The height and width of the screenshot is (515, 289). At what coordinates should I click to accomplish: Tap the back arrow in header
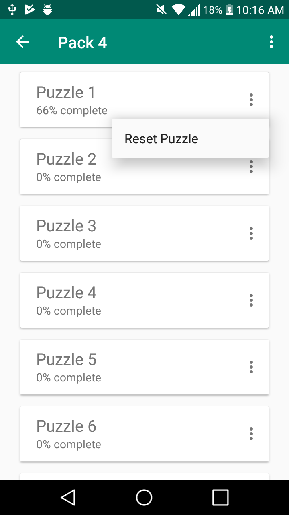coord(22,42)
